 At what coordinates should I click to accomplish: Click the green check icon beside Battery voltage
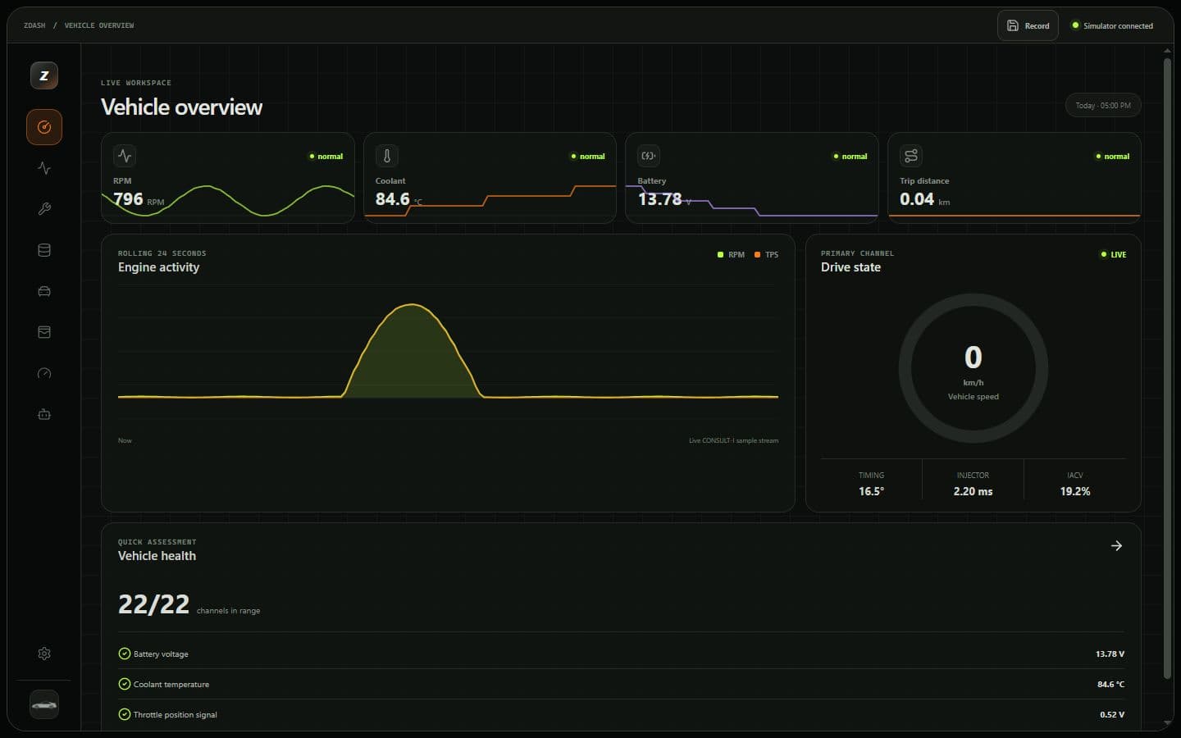[x=125, y=654]
